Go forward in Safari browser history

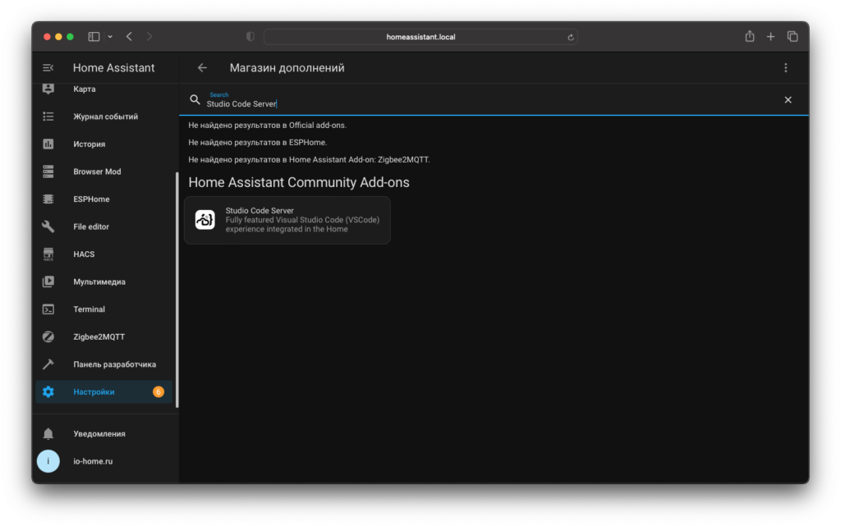pos(149,36)
